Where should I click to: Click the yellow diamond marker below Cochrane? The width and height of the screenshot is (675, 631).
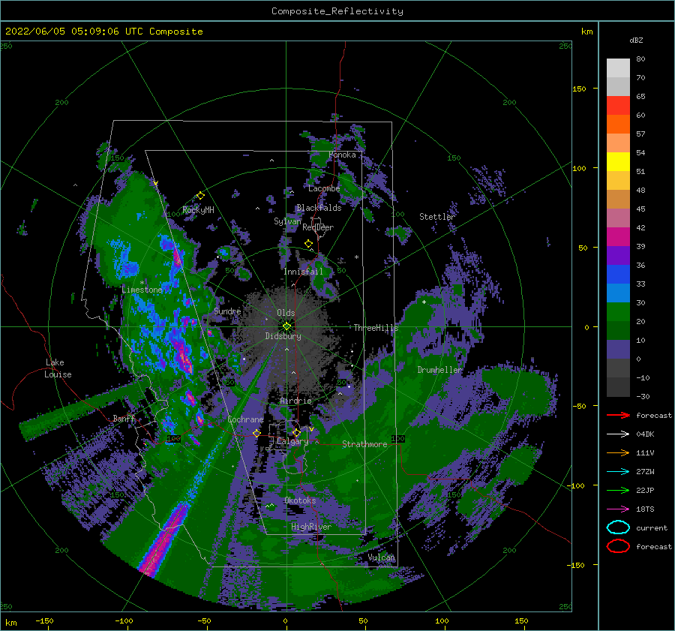pyautogui.click(x=256, y=433)
